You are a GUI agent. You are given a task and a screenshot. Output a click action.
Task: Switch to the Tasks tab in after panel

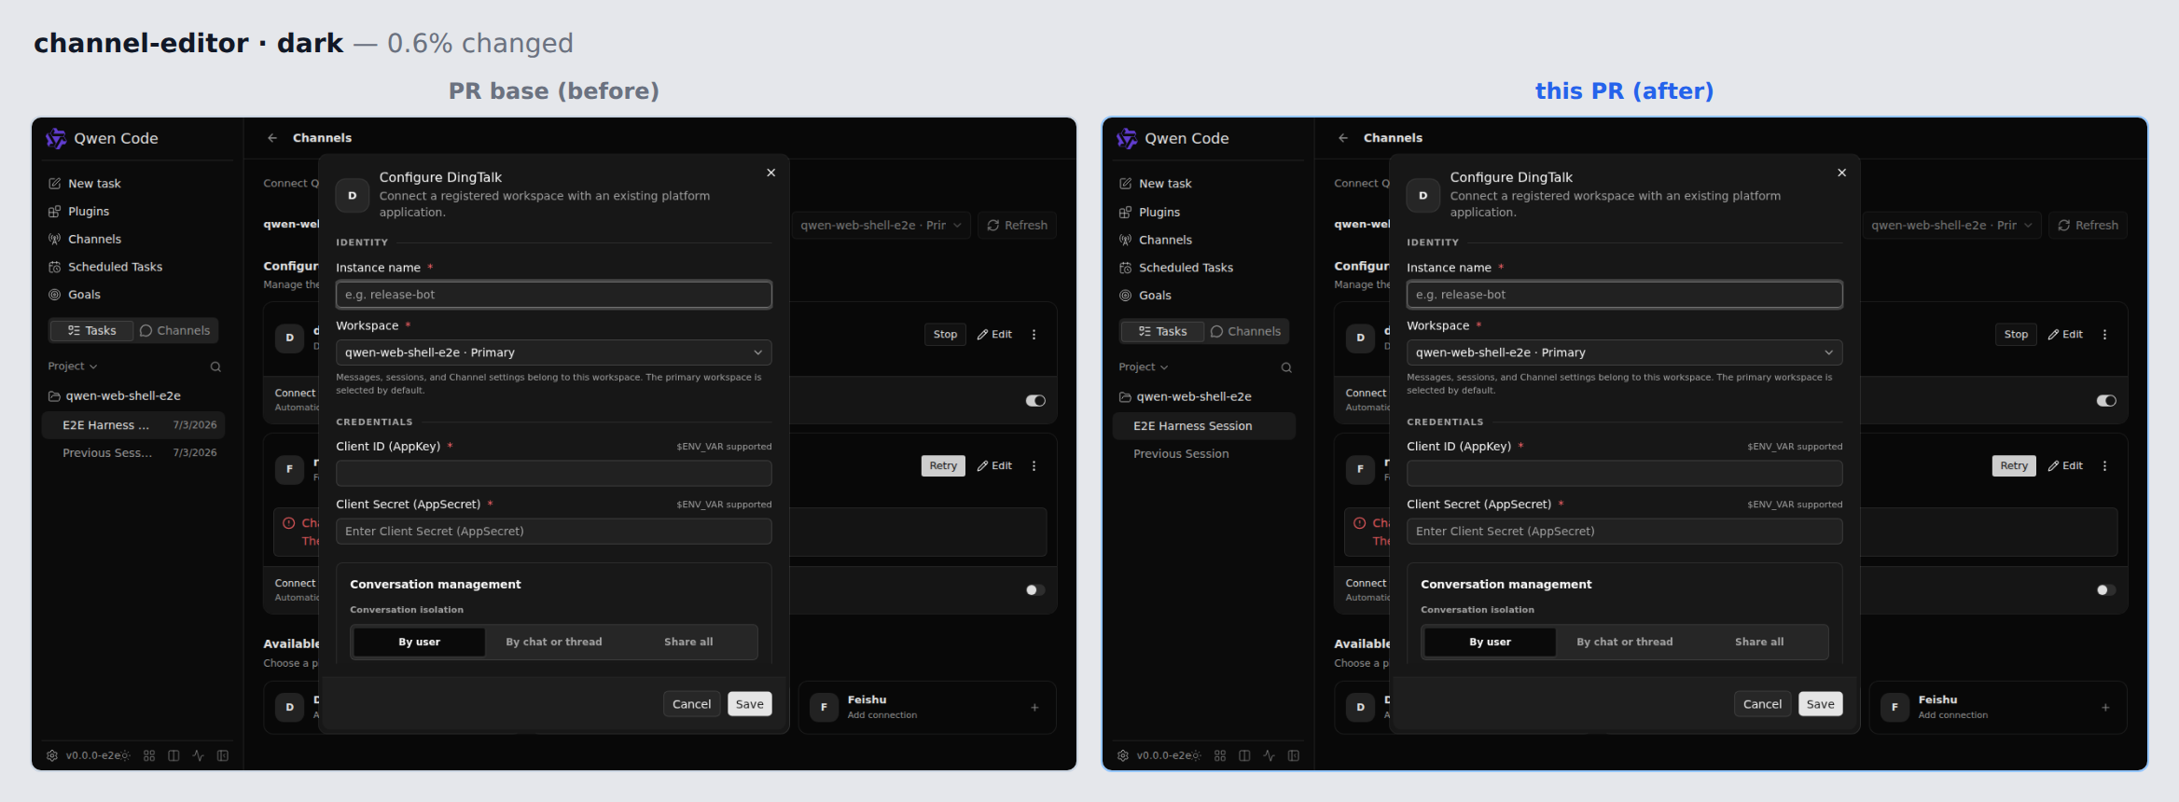1162,332
